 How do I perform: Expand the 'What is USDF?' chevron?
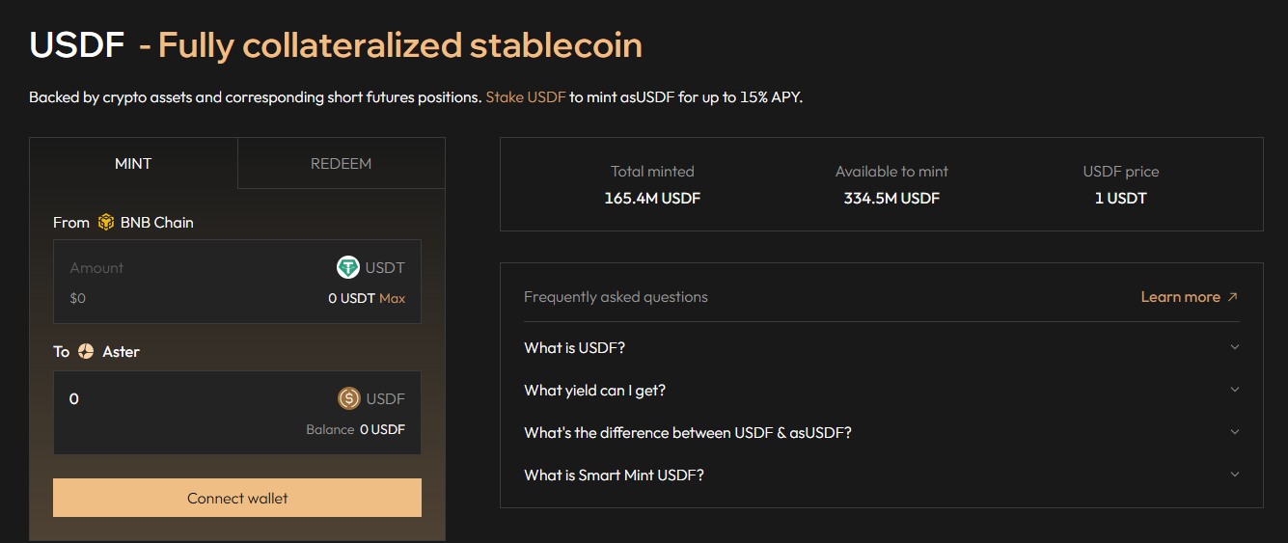[x=1234, y=347]
